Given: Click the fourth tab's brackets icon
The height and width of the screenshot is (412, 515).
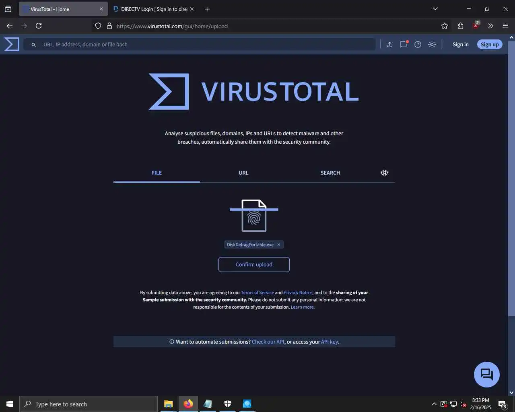Looking at the screenshot, I should click(385, 173).
